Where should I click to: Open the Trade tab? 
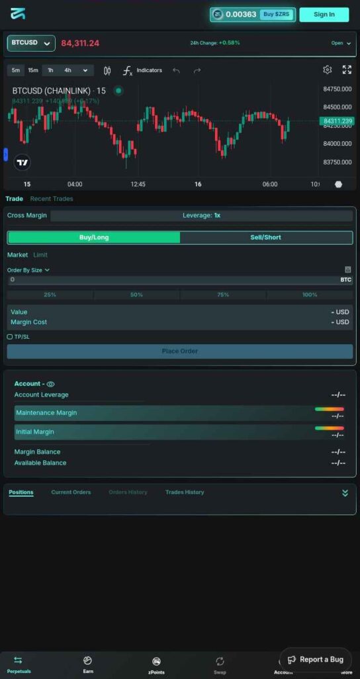(15, 199)
